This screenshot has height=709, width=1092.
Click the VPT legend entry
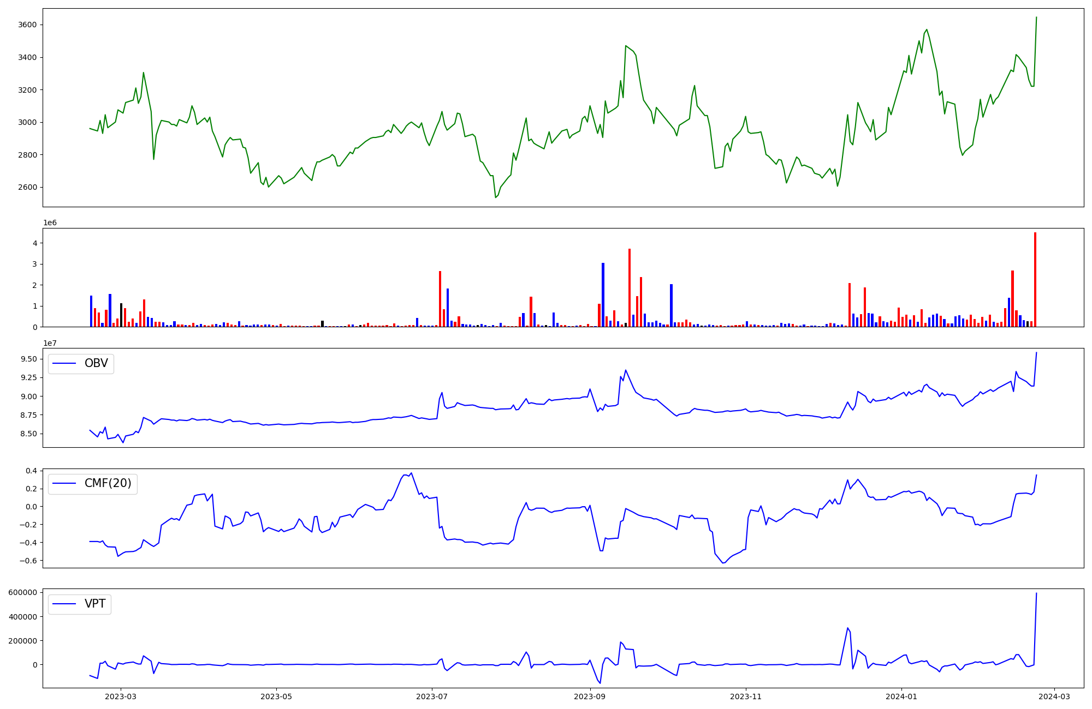pyautogui.click(x=95, y=604)
